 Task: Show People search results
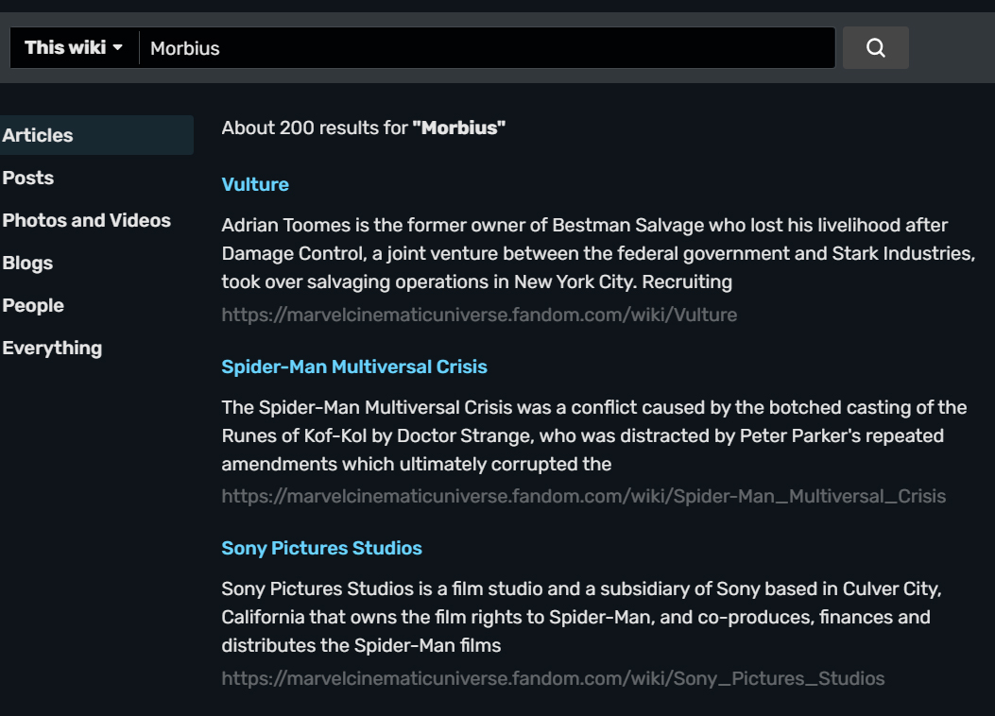[x=33, y=305]
